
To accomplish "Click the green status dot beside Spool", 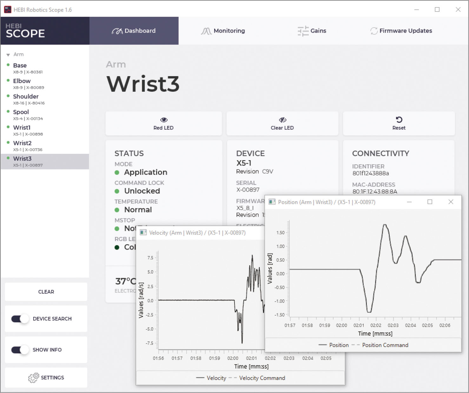I will pos(8,112).
